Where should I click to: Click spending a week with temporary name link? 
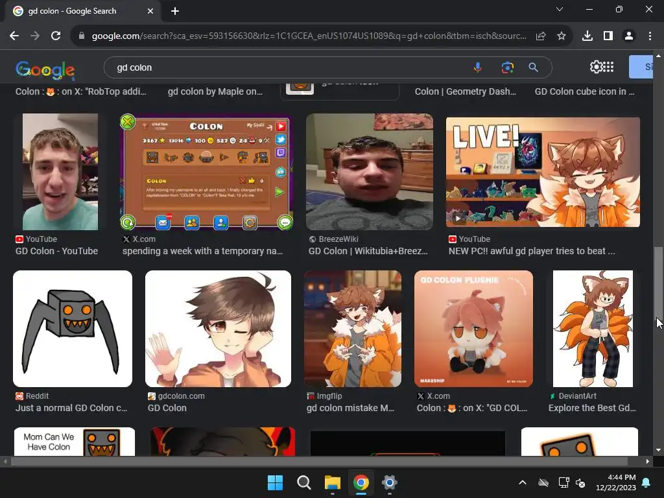(202, 251)
